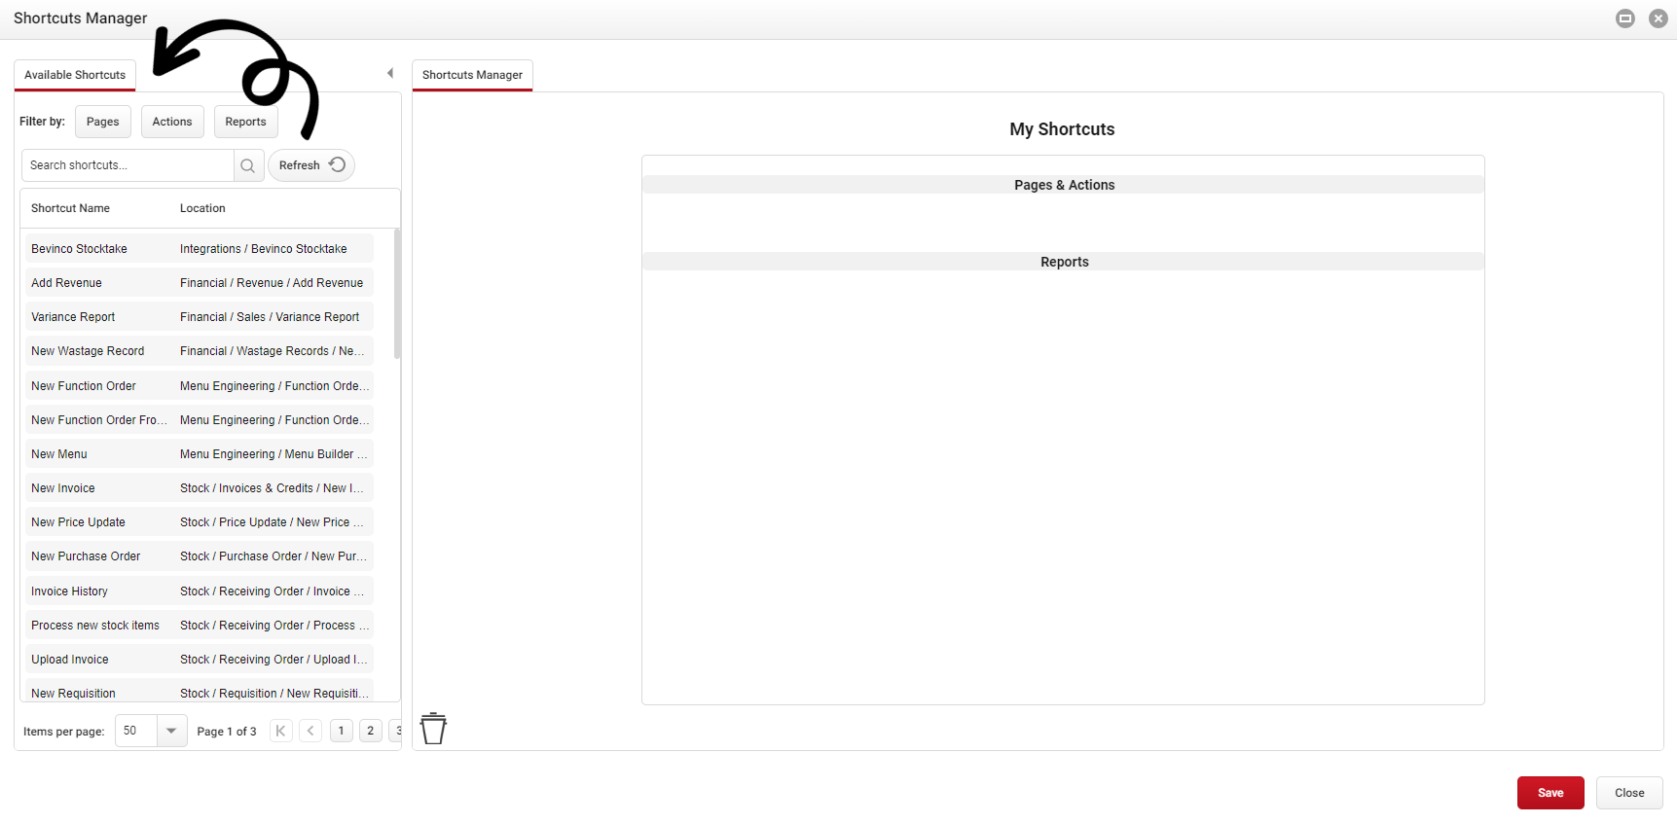This screenshot has height=824, width=1677.
Task: Switch to Available Shortcuts tab
Action: click(x=75, y=75)
